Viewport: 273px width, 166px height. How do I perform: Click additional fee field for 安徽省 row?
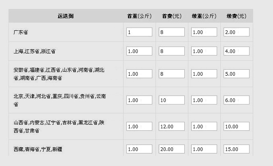236,74
